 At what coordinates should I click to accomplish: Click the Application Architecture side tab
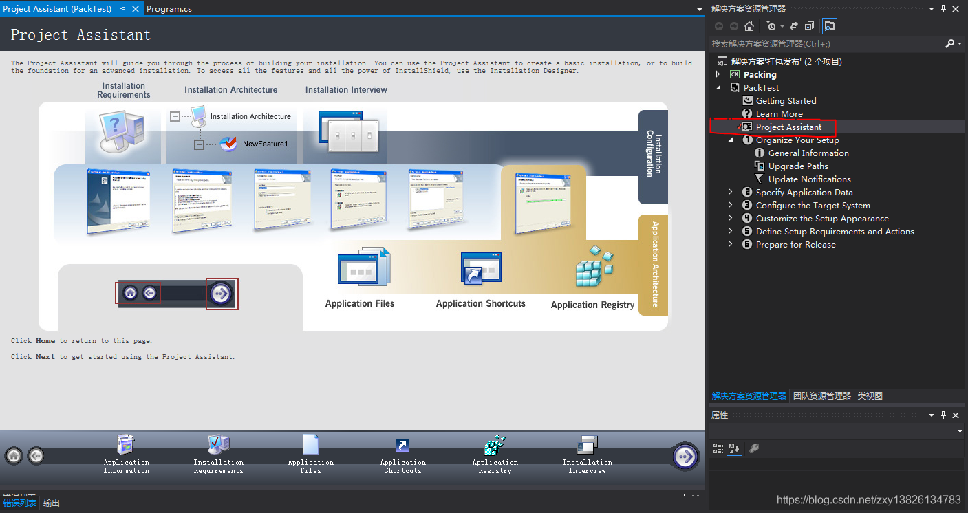[653, 265]
